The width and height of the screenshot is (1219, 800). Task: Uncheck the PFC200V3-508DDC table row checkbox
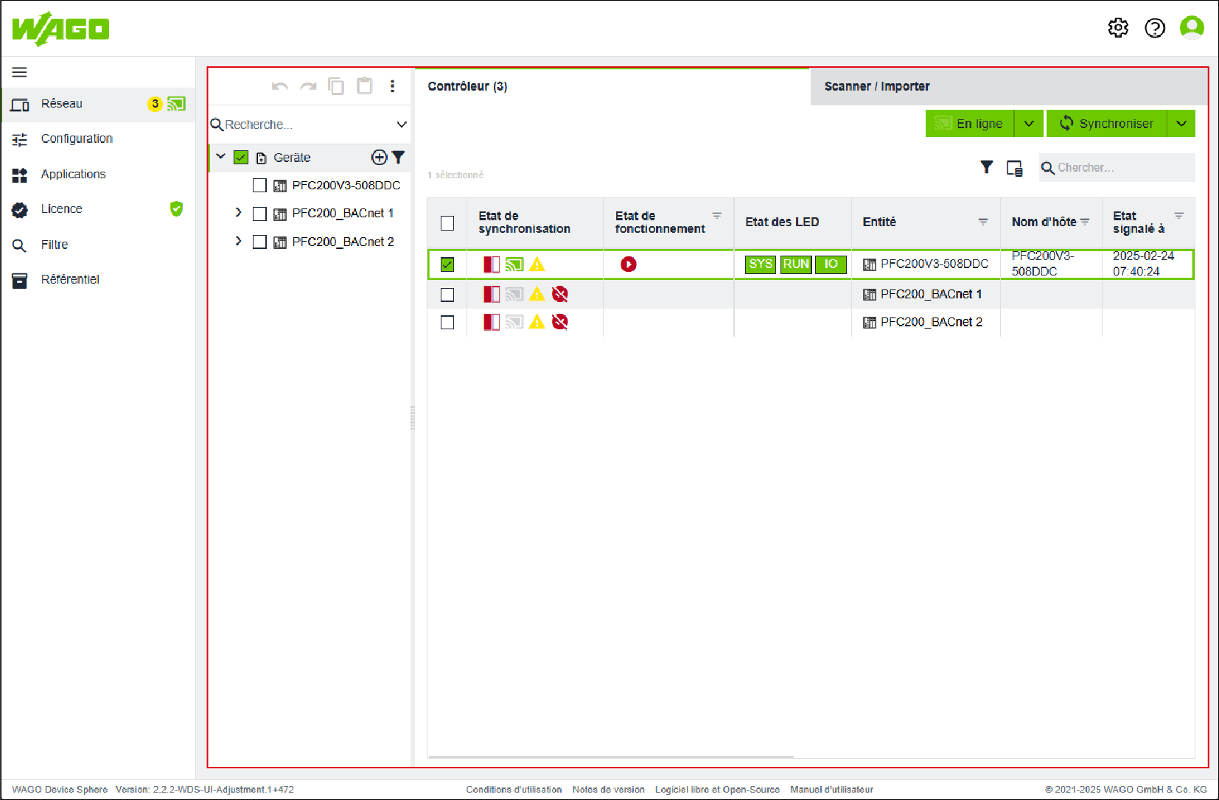447,264
